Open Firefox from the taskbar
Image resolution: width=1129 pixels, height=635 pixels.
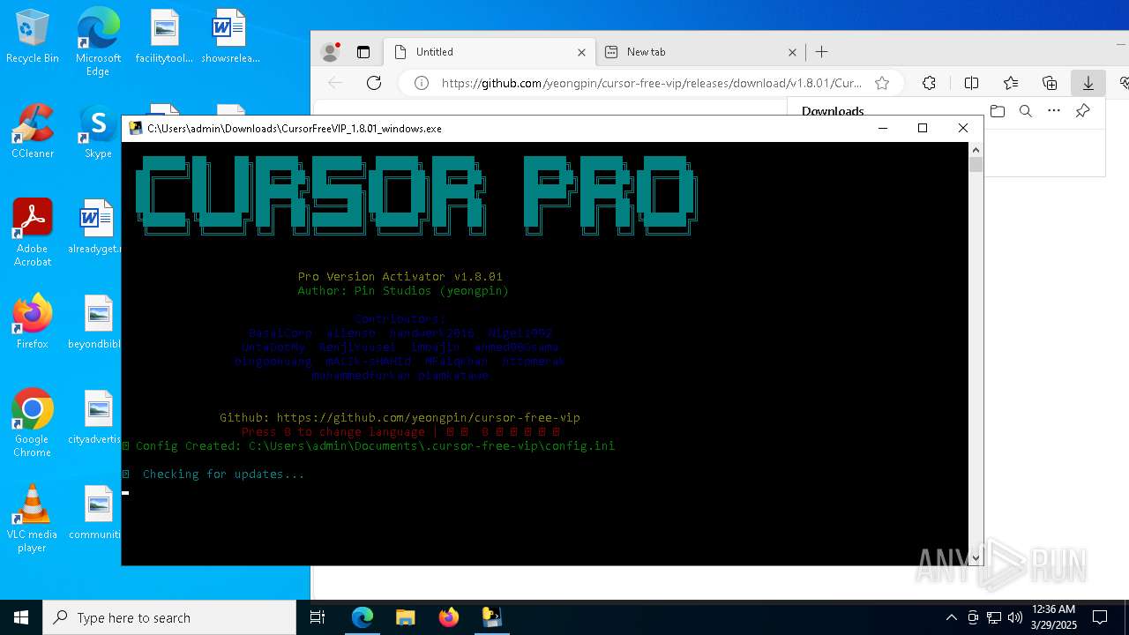(x=449, y=617)
